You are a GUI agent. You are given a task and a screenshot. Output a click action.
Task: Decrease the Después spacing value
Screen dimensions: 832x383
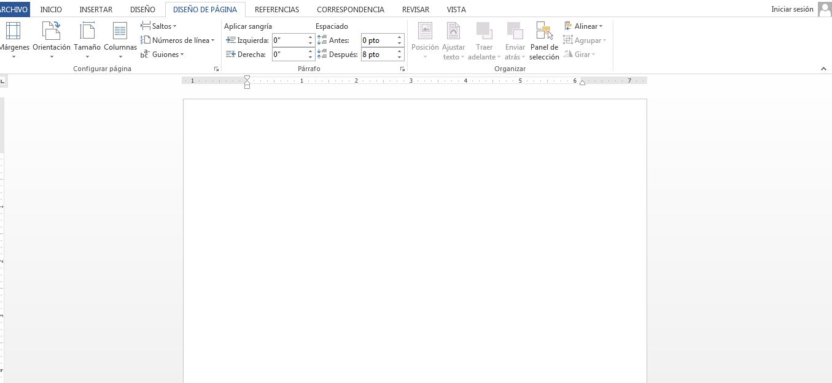coord(400,58)
